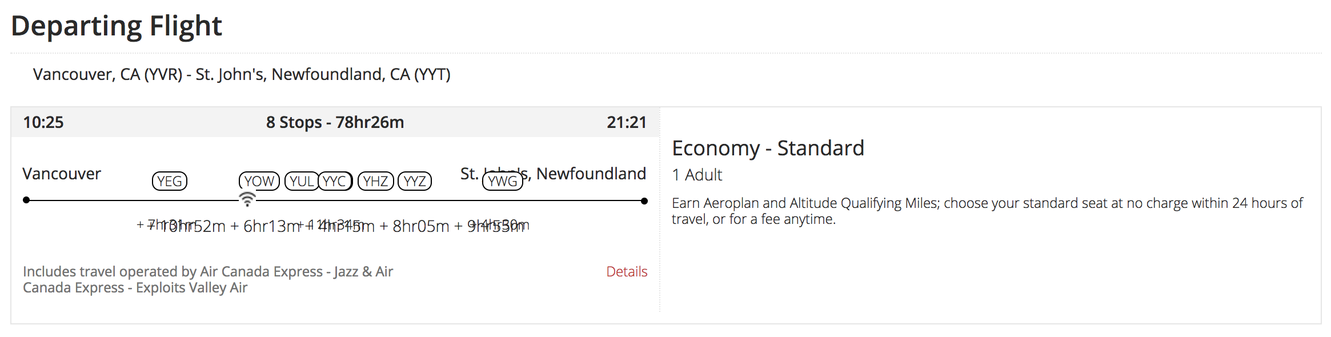Click the 10:25 departure time
The width and height of the screenshot is (1331, 337).
tap(43, 122)
